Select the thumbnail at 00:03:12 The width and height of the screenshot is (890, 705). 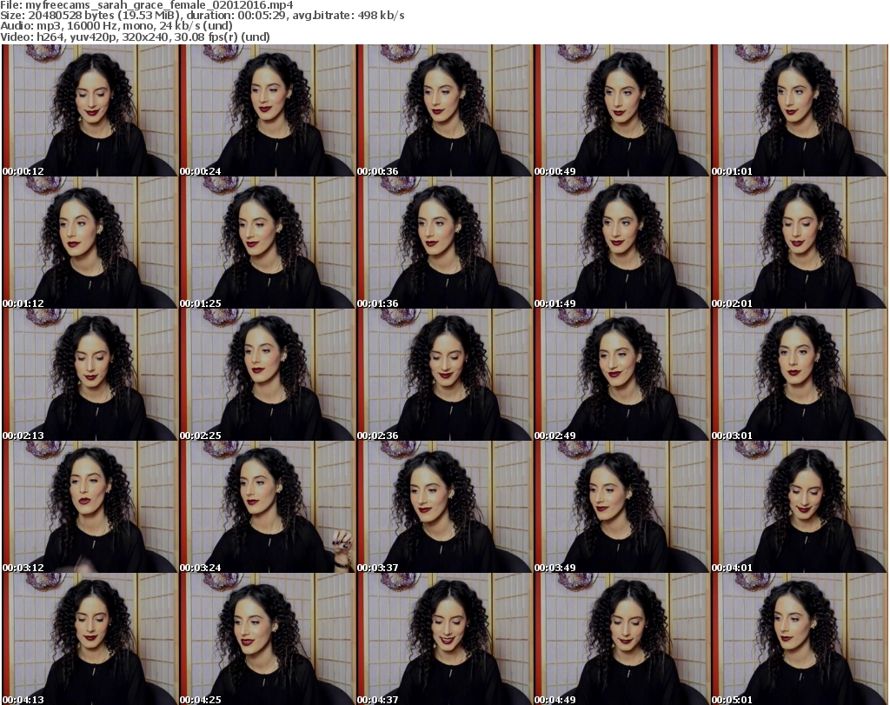click(90, 508)
